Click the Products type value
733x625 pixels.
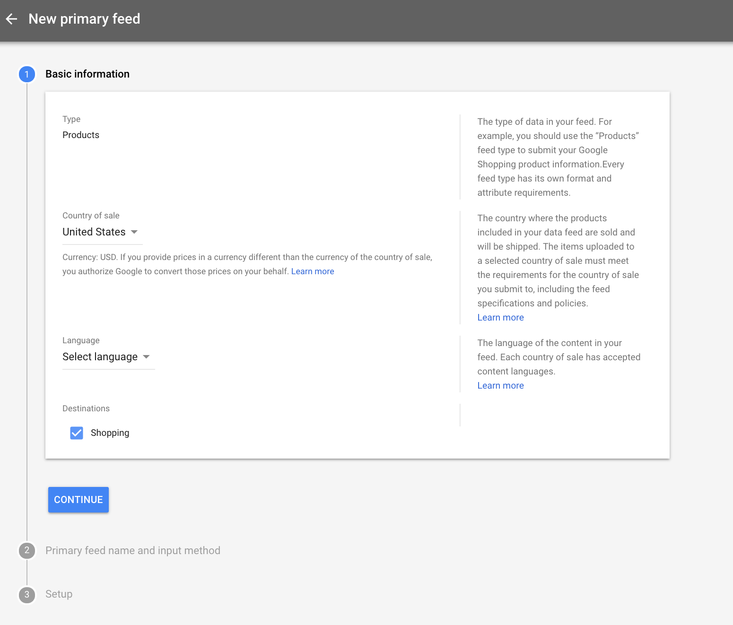pyautogui.click(x=81, y=135)
